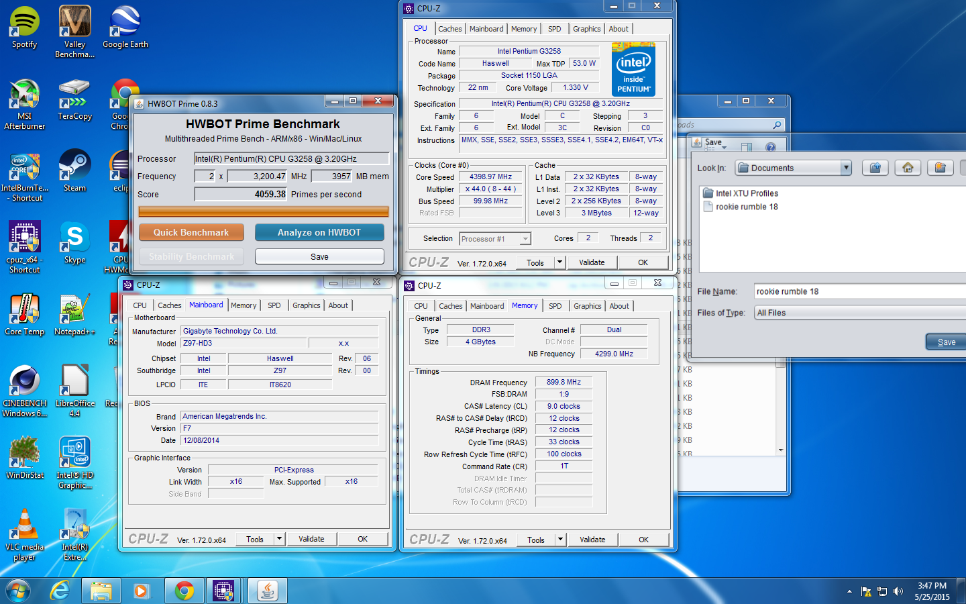Click Analyze on HWBOT button

(x=319, y=232)
